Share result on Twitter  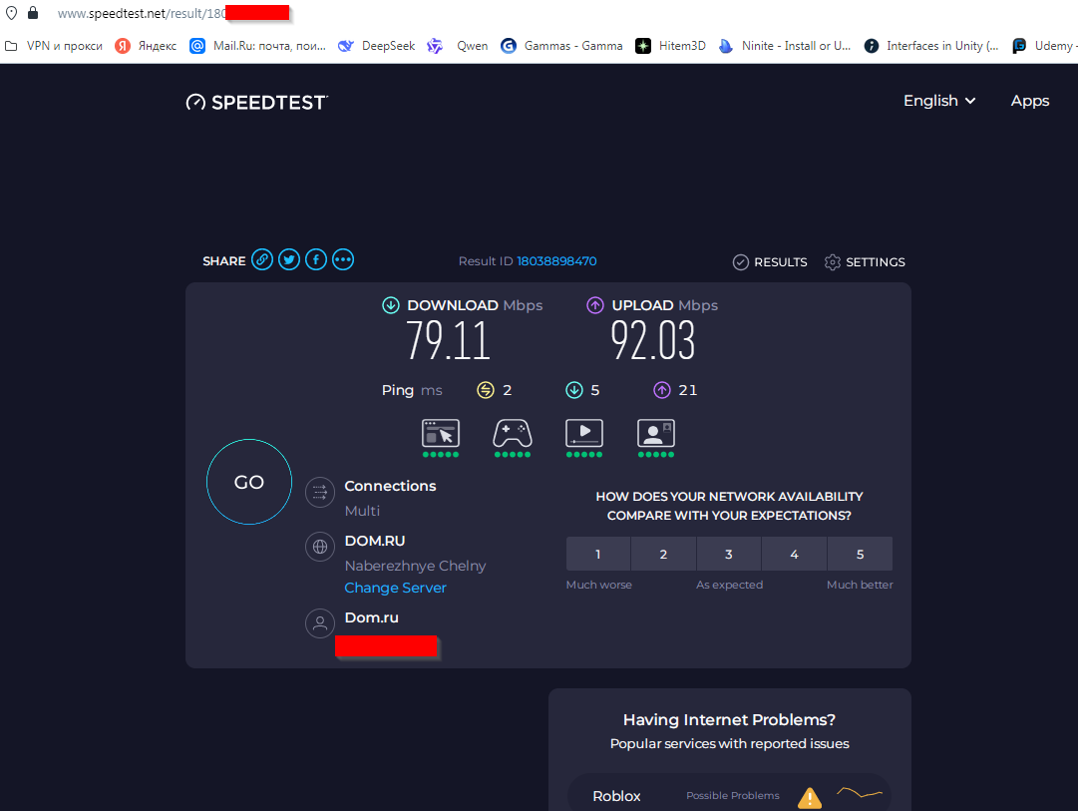pyautogui.click(x=289, y=260)
